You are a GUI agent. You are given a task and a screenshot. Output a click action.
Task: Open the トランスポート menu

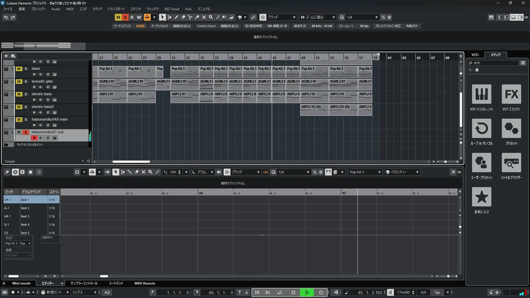pyautogui.click(x=116, y=9)
